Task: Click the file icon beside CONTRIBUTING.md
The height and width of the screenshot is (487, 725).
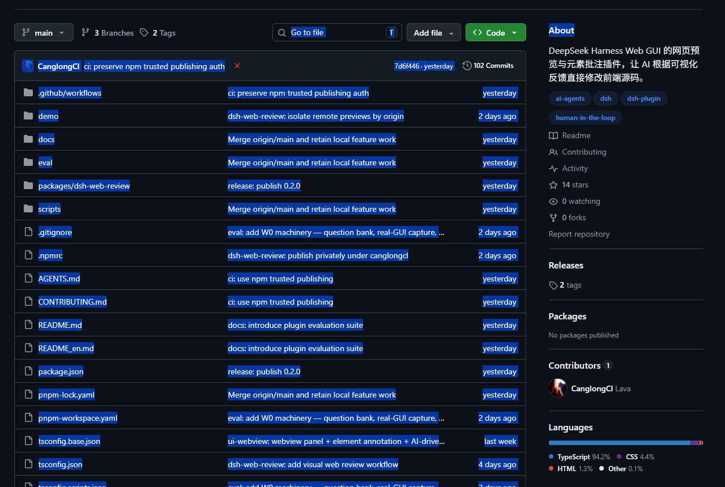Action: point(28,302)
